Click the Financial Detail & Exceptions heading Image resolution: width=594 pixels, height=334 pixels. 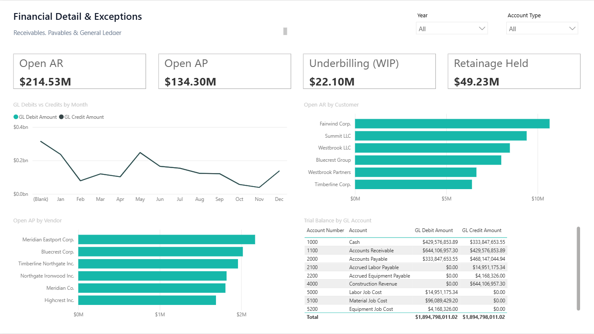pos(78,17)
